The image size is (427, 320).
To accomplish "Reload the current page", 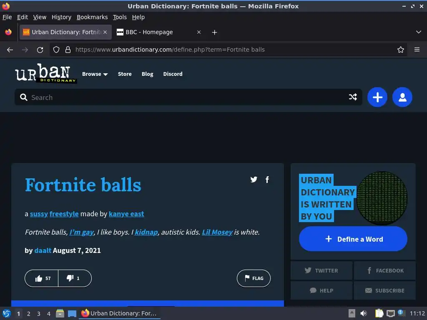I will click(40, 50).
